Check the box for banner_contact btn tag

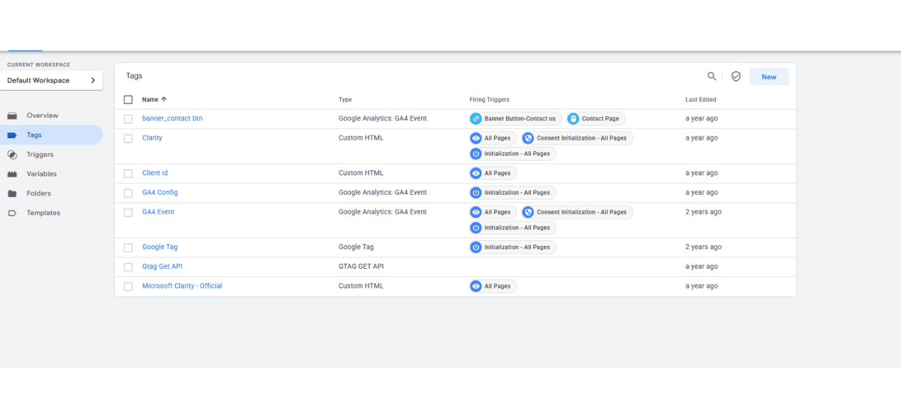[x=128, y=119]
